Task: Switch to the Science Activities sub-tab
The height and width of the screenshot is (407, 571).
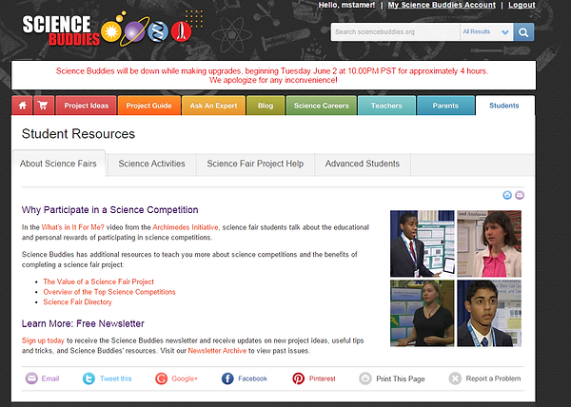Action: (152, 165)
